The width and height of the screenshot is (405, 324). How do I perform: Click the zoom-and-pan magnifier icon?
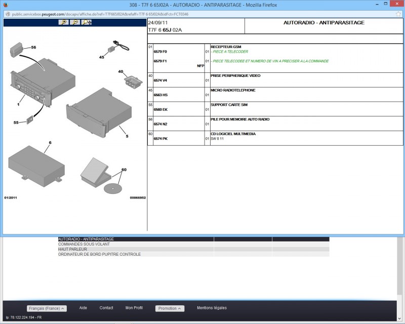point(87,22)
